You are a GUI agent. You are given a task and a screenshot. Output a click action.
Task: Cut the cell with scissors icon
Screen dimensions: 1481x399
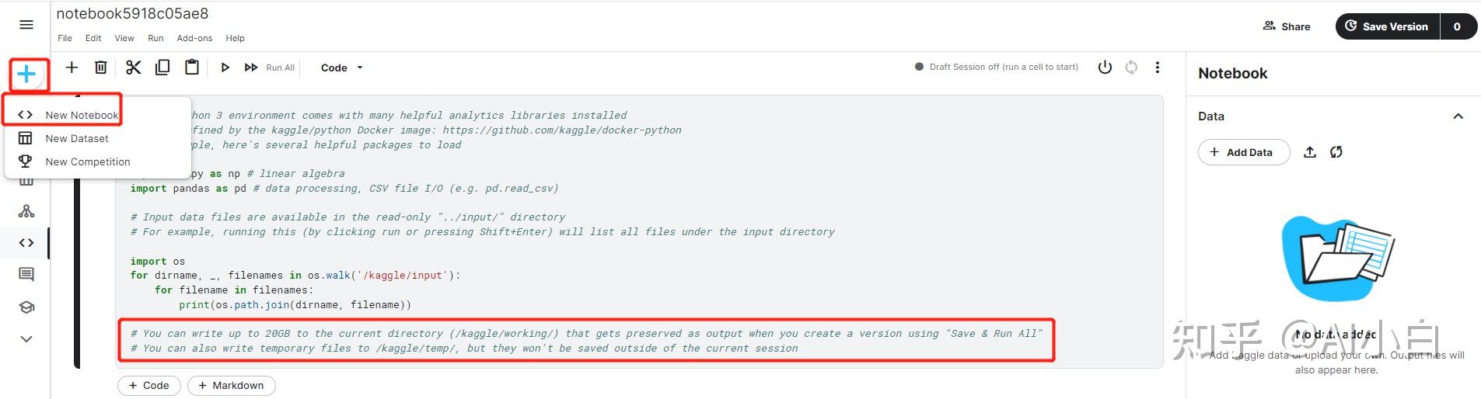[134, 68]
